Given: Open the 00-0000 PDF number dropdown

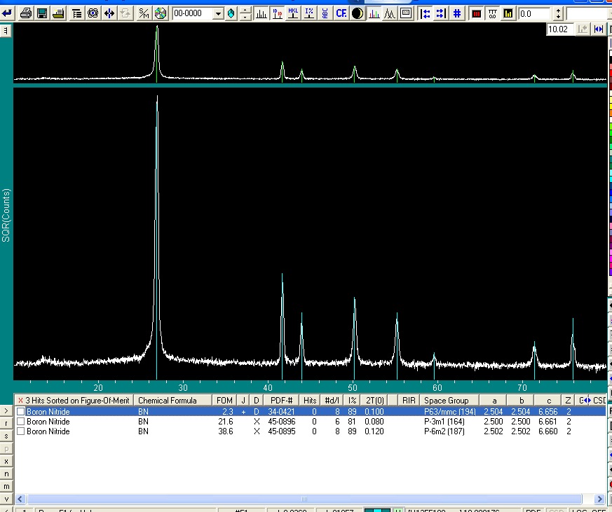Looking at the screenshot, I should [x=217, y=13].
